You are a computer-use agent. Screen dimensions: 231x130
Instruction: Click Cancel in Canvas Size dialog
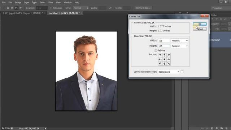[200, 29]
